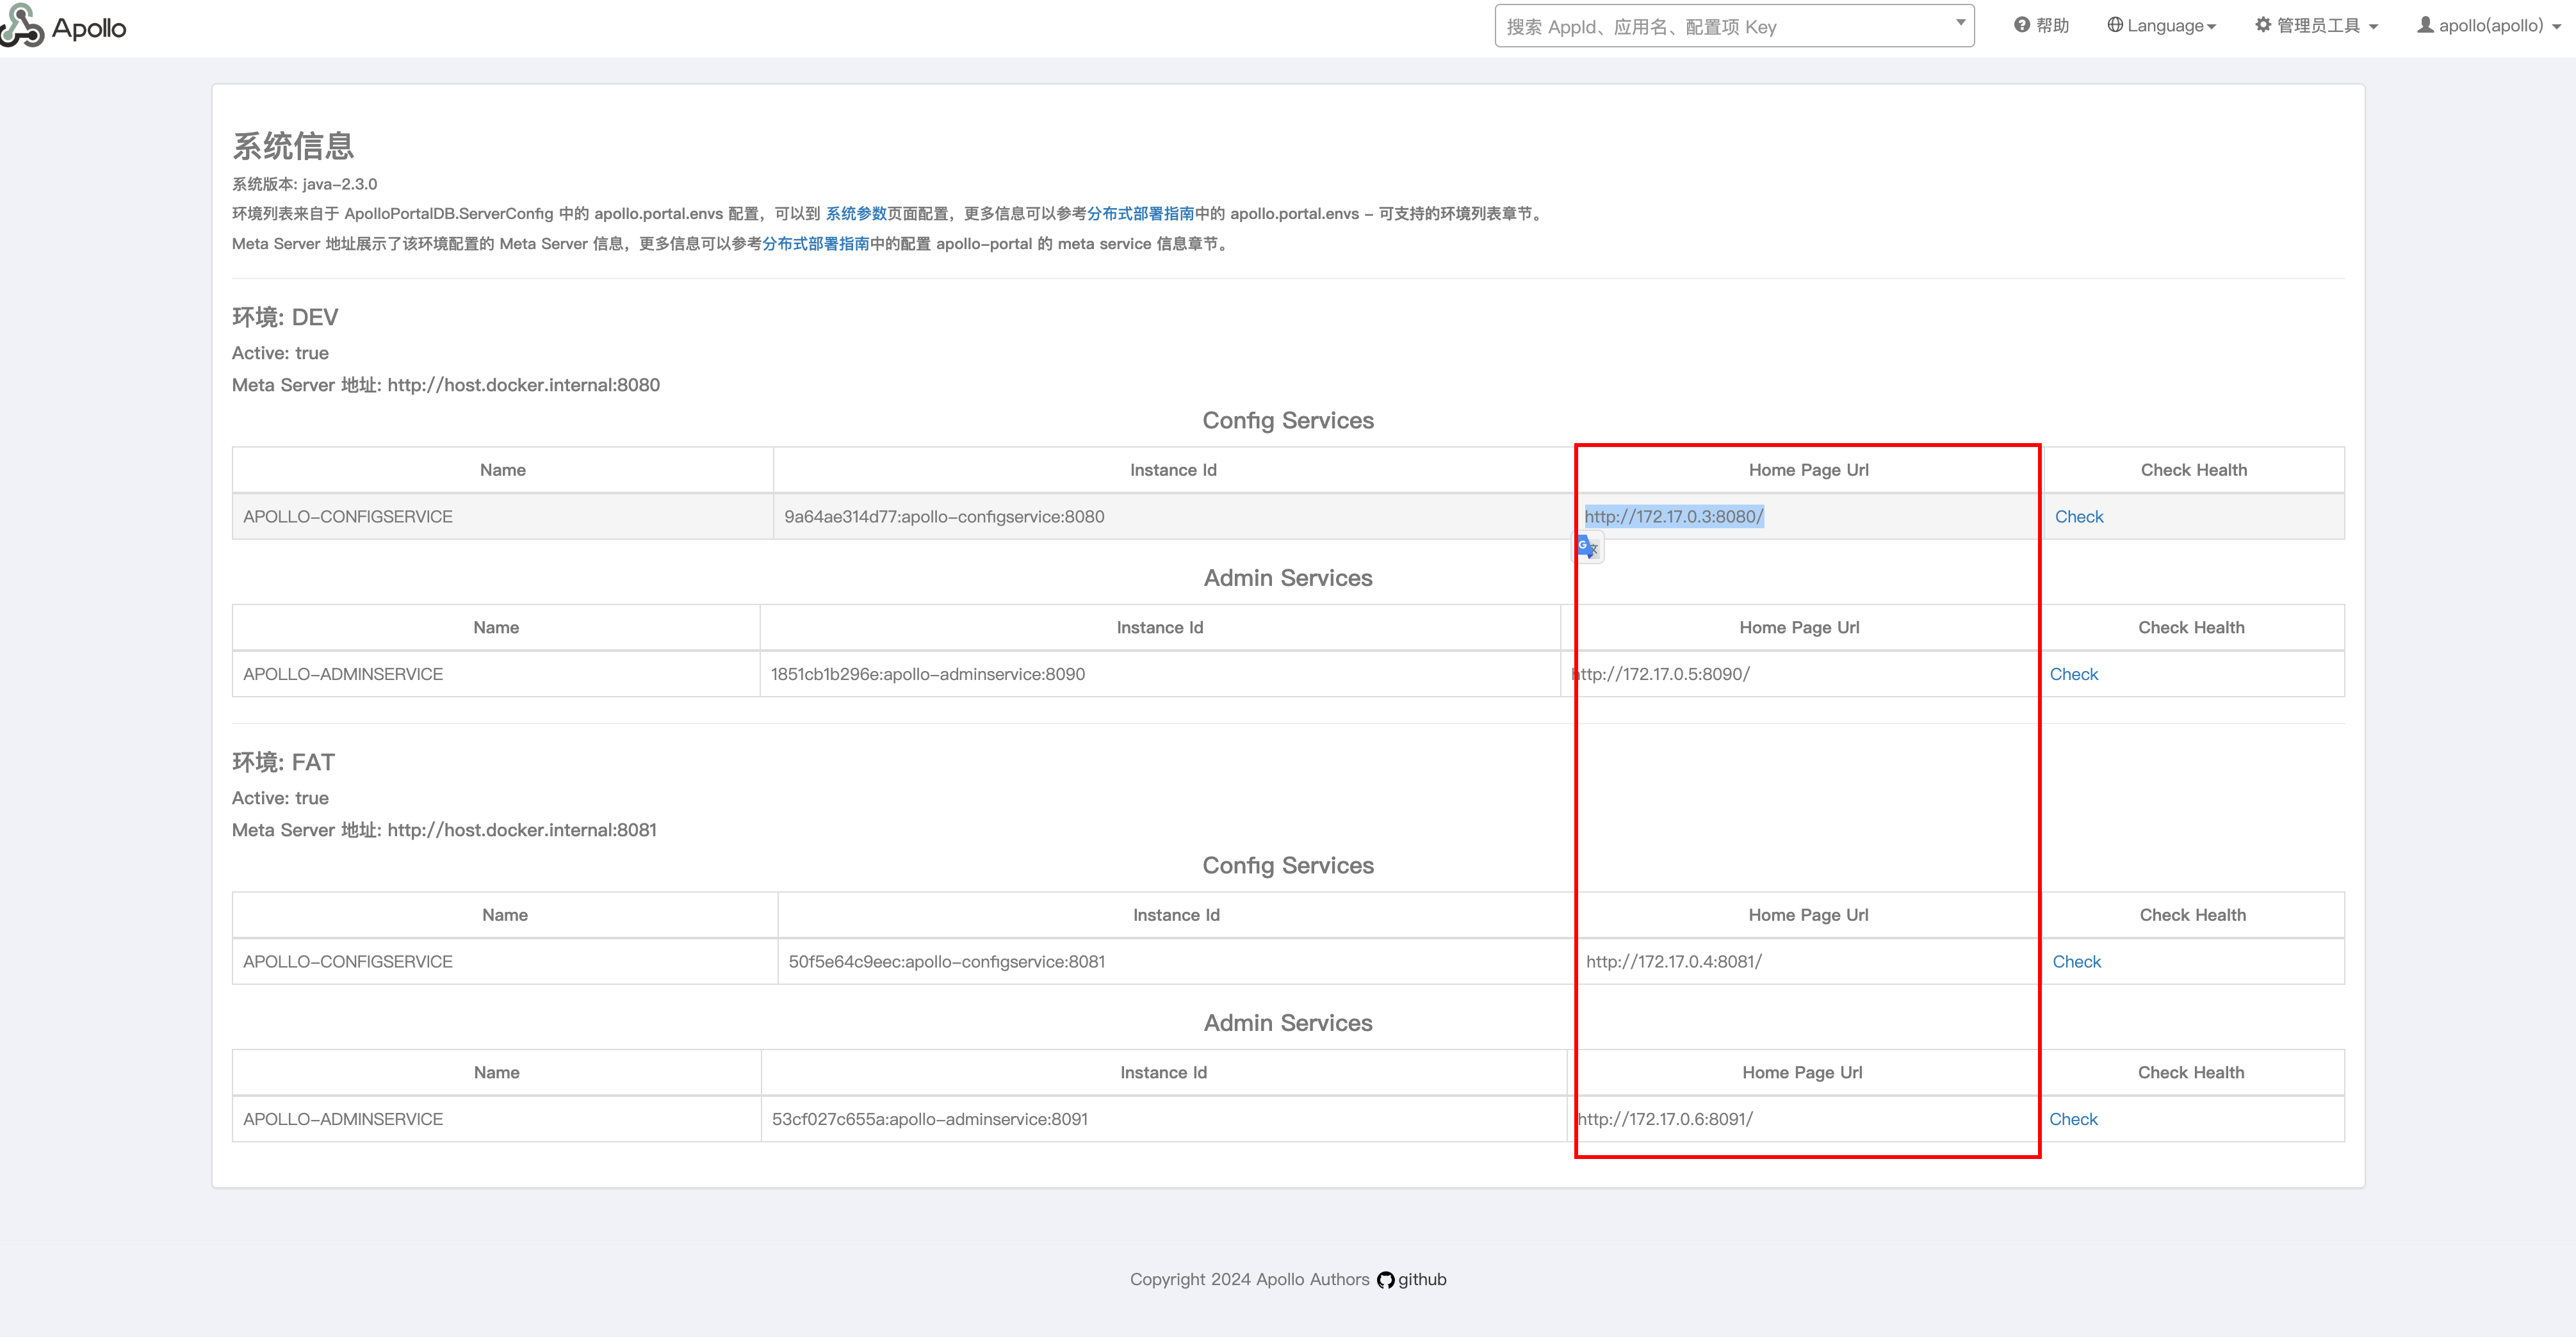Check health of FAT config service
The height and width of the screenshot is (1337, 2576).
(x=2076, y=962)
